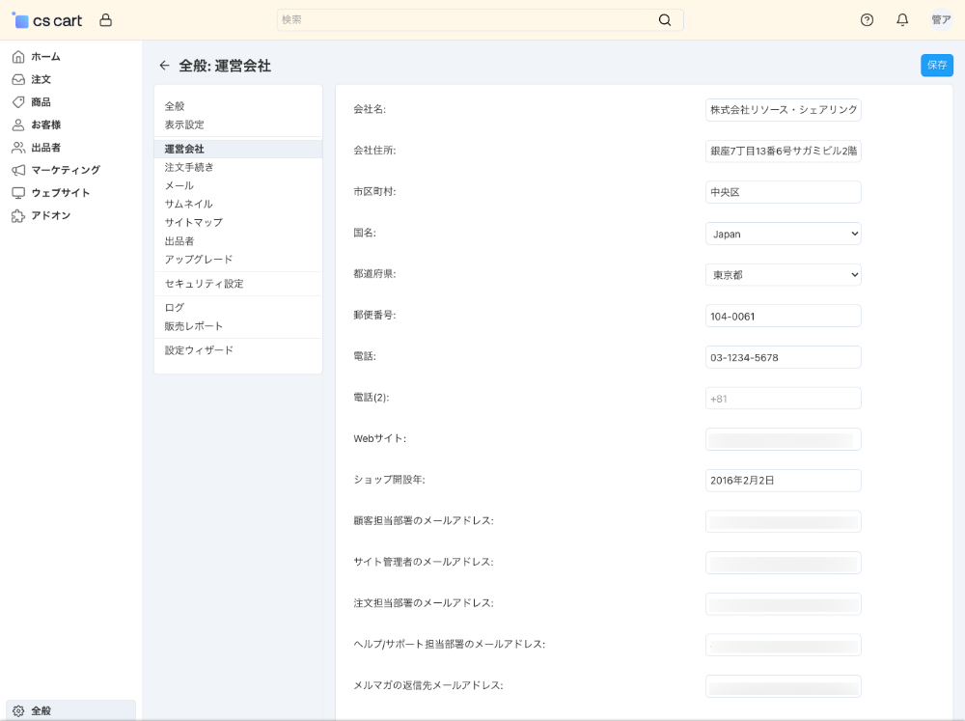Click ヘルプ/サポート担当部署 email field
The height and width of the screenshot is (721, 965).
[x=783, y=646]
